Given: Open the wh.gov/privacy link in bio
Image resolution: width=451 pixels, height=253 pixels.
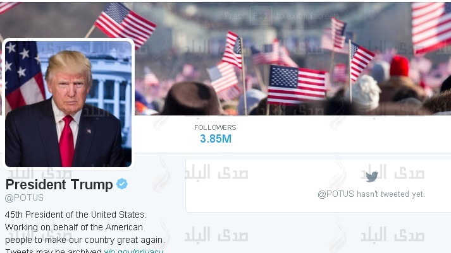Looking at the screenshot, I should (x=133, y=250).
